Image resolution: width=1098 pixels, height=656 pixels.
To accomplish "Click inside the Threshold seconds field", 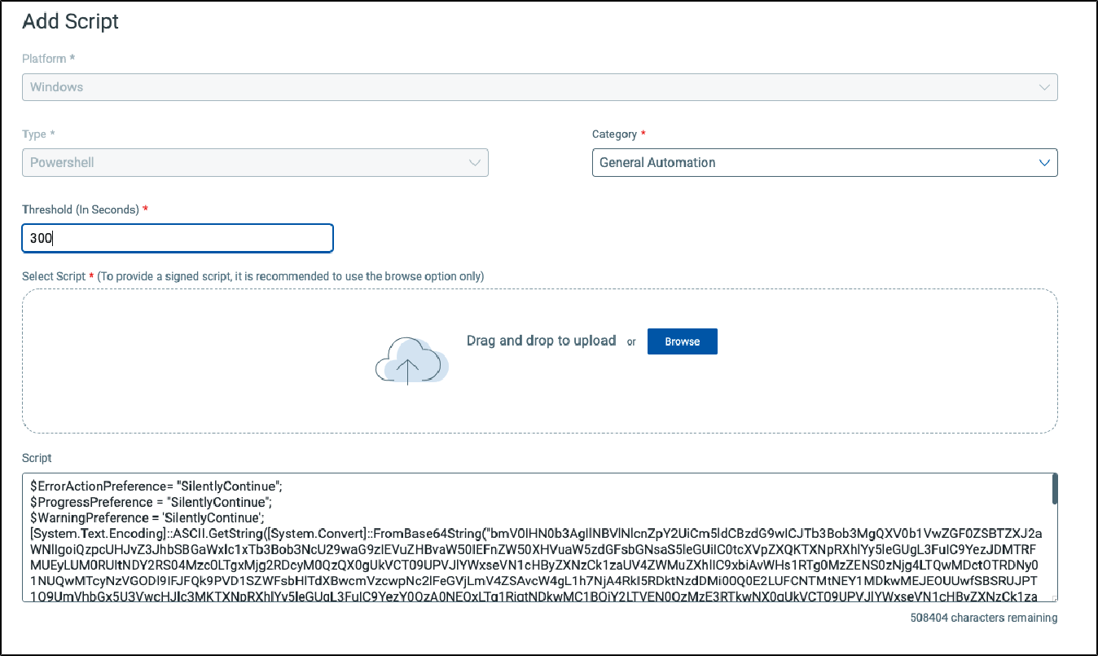I will coord(177,238).
